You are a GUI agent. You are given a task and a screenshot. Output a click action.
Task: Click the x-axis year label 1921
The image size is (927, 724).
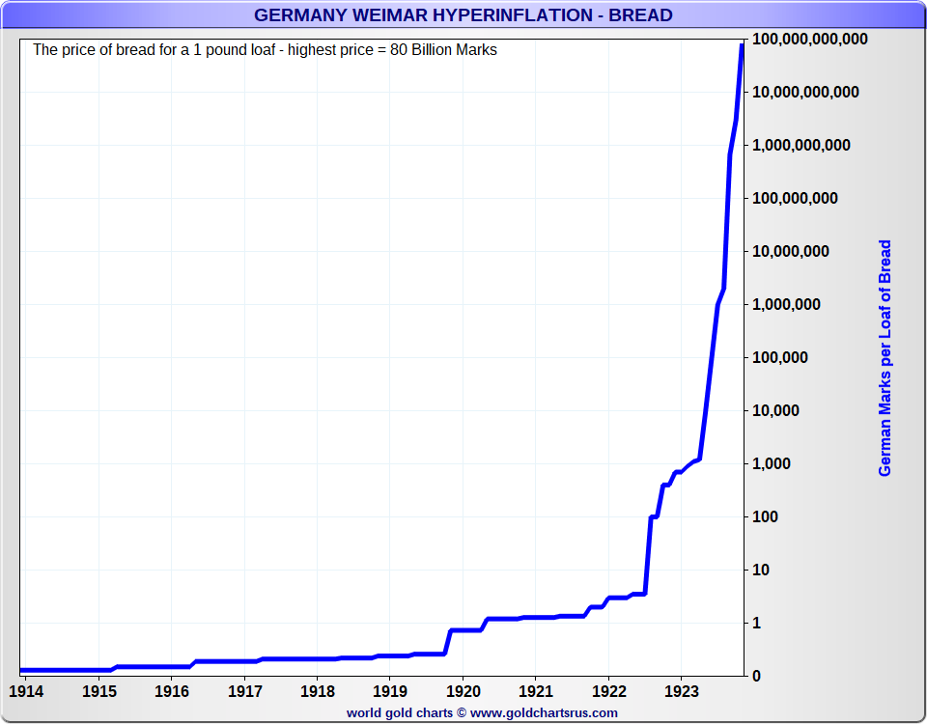click(x=536, y=691)
